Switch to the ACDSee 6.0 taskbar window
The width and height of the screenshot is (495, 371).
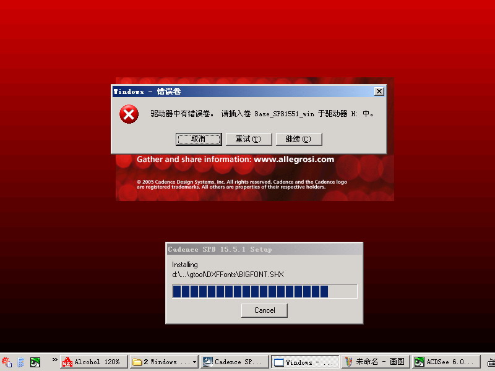click(x=446, y=362)
